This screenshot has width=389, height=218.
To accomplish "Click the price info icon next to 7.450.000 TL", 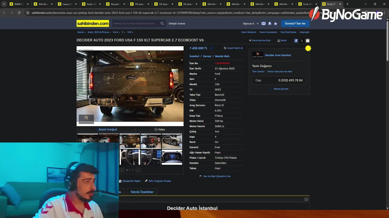I will click(x=211, y=48).
